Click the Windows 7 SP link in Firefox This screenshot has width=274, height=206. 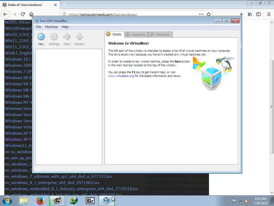18,71
